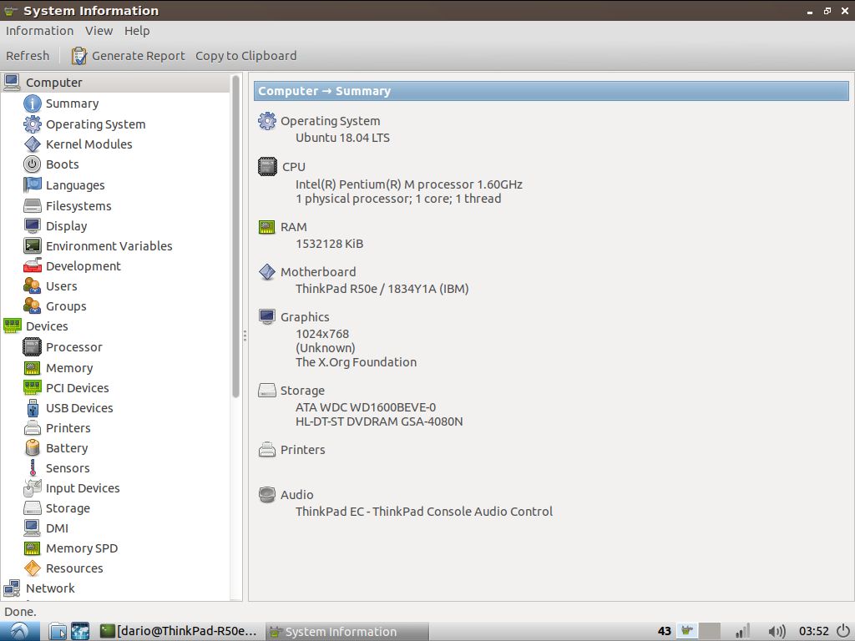This screenshot has width=855, height=641.
Task: Click 'ATA WDC WD1600BEVE-0' storage entry
Action: pos(366,407)
